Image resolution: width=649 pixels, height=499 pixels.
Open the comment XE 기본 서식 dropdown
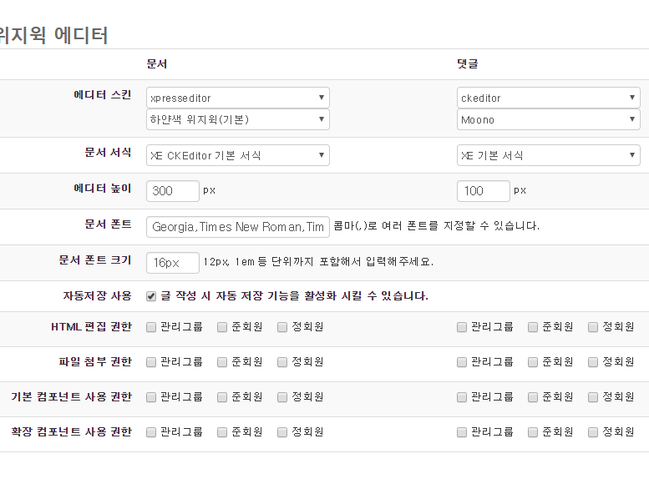tap(548, 155)
